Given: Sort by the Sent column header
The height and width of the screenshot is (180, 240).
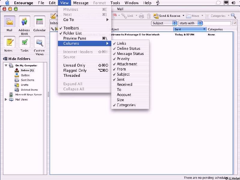Looking at the screenshot, I should (x=190, y=29).
